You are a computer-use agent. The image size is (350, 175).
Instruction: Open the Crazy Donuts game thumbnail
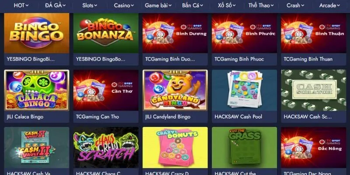click(x=175, y=147)
